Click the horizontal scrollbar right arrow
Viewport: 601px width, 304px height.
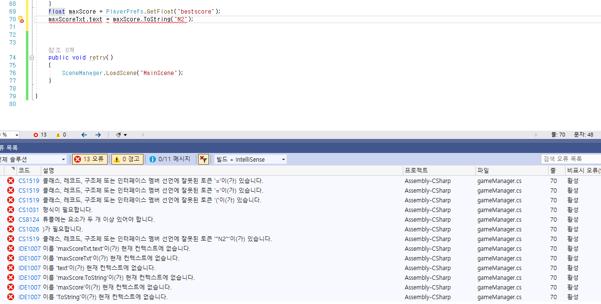click(x=536, y=135)
